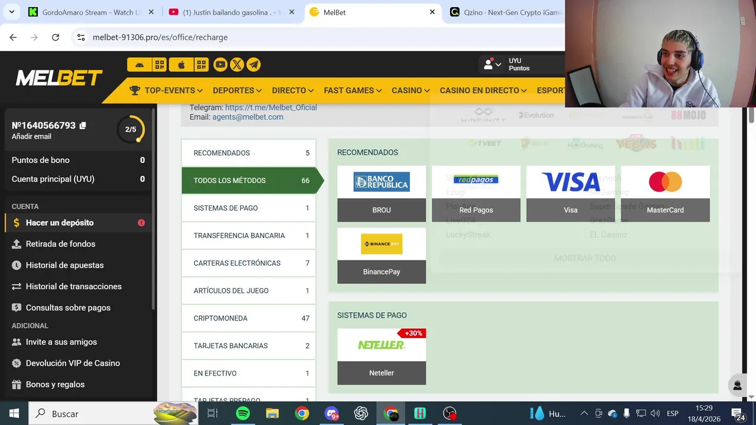Click the QR code next to Apple icon
Screen dimensions: 756x425
[201, 64]
